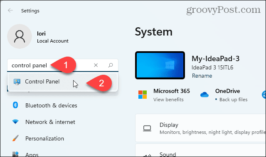The height and width of the screenshot is (157, 266).
Task: Click the back arrow in Settings
Action: click(x=10, y=10)
